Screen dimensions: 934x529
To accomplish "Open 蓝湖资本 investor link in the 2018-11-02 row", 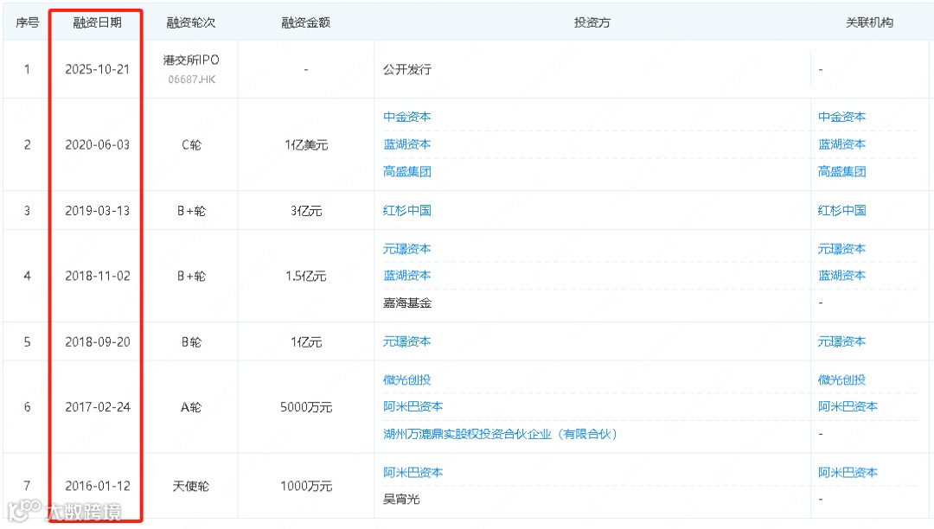I will (x=406, y=276).
